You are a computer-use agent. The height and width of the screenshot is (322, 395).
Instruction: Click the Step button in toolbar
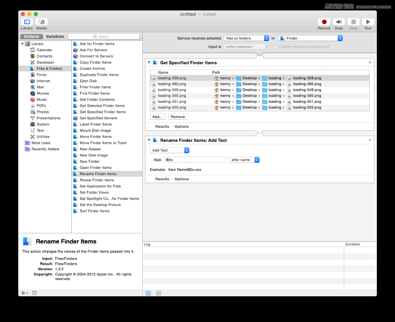click(x=339, y=22)
